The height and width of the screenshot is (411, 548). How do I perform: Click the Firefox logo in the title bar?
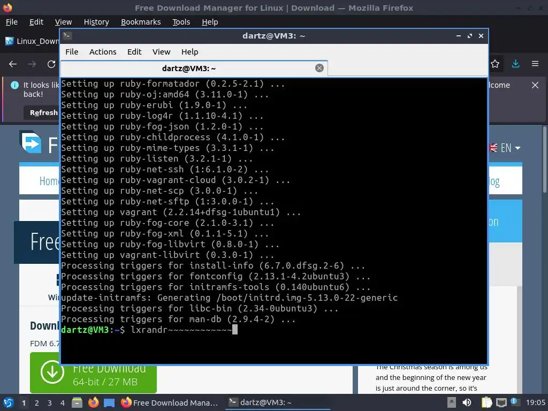click(x=7, y=7)
